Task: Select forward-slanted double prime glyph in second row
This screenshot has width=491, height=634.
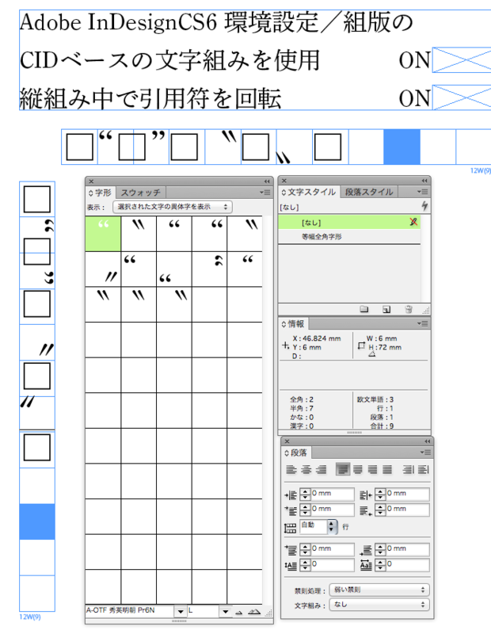Action: pyautogui.click(x=103, y=269)
